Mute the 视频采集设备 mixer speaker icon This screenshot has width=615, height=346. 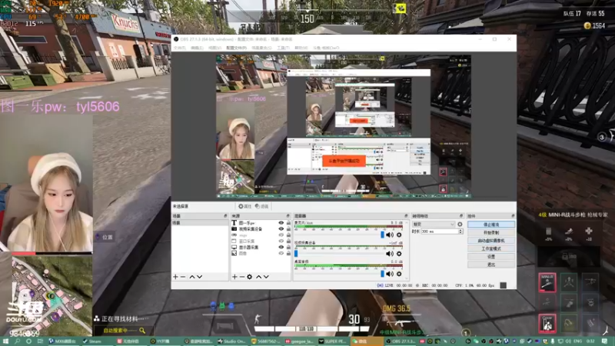coord(390,254)
